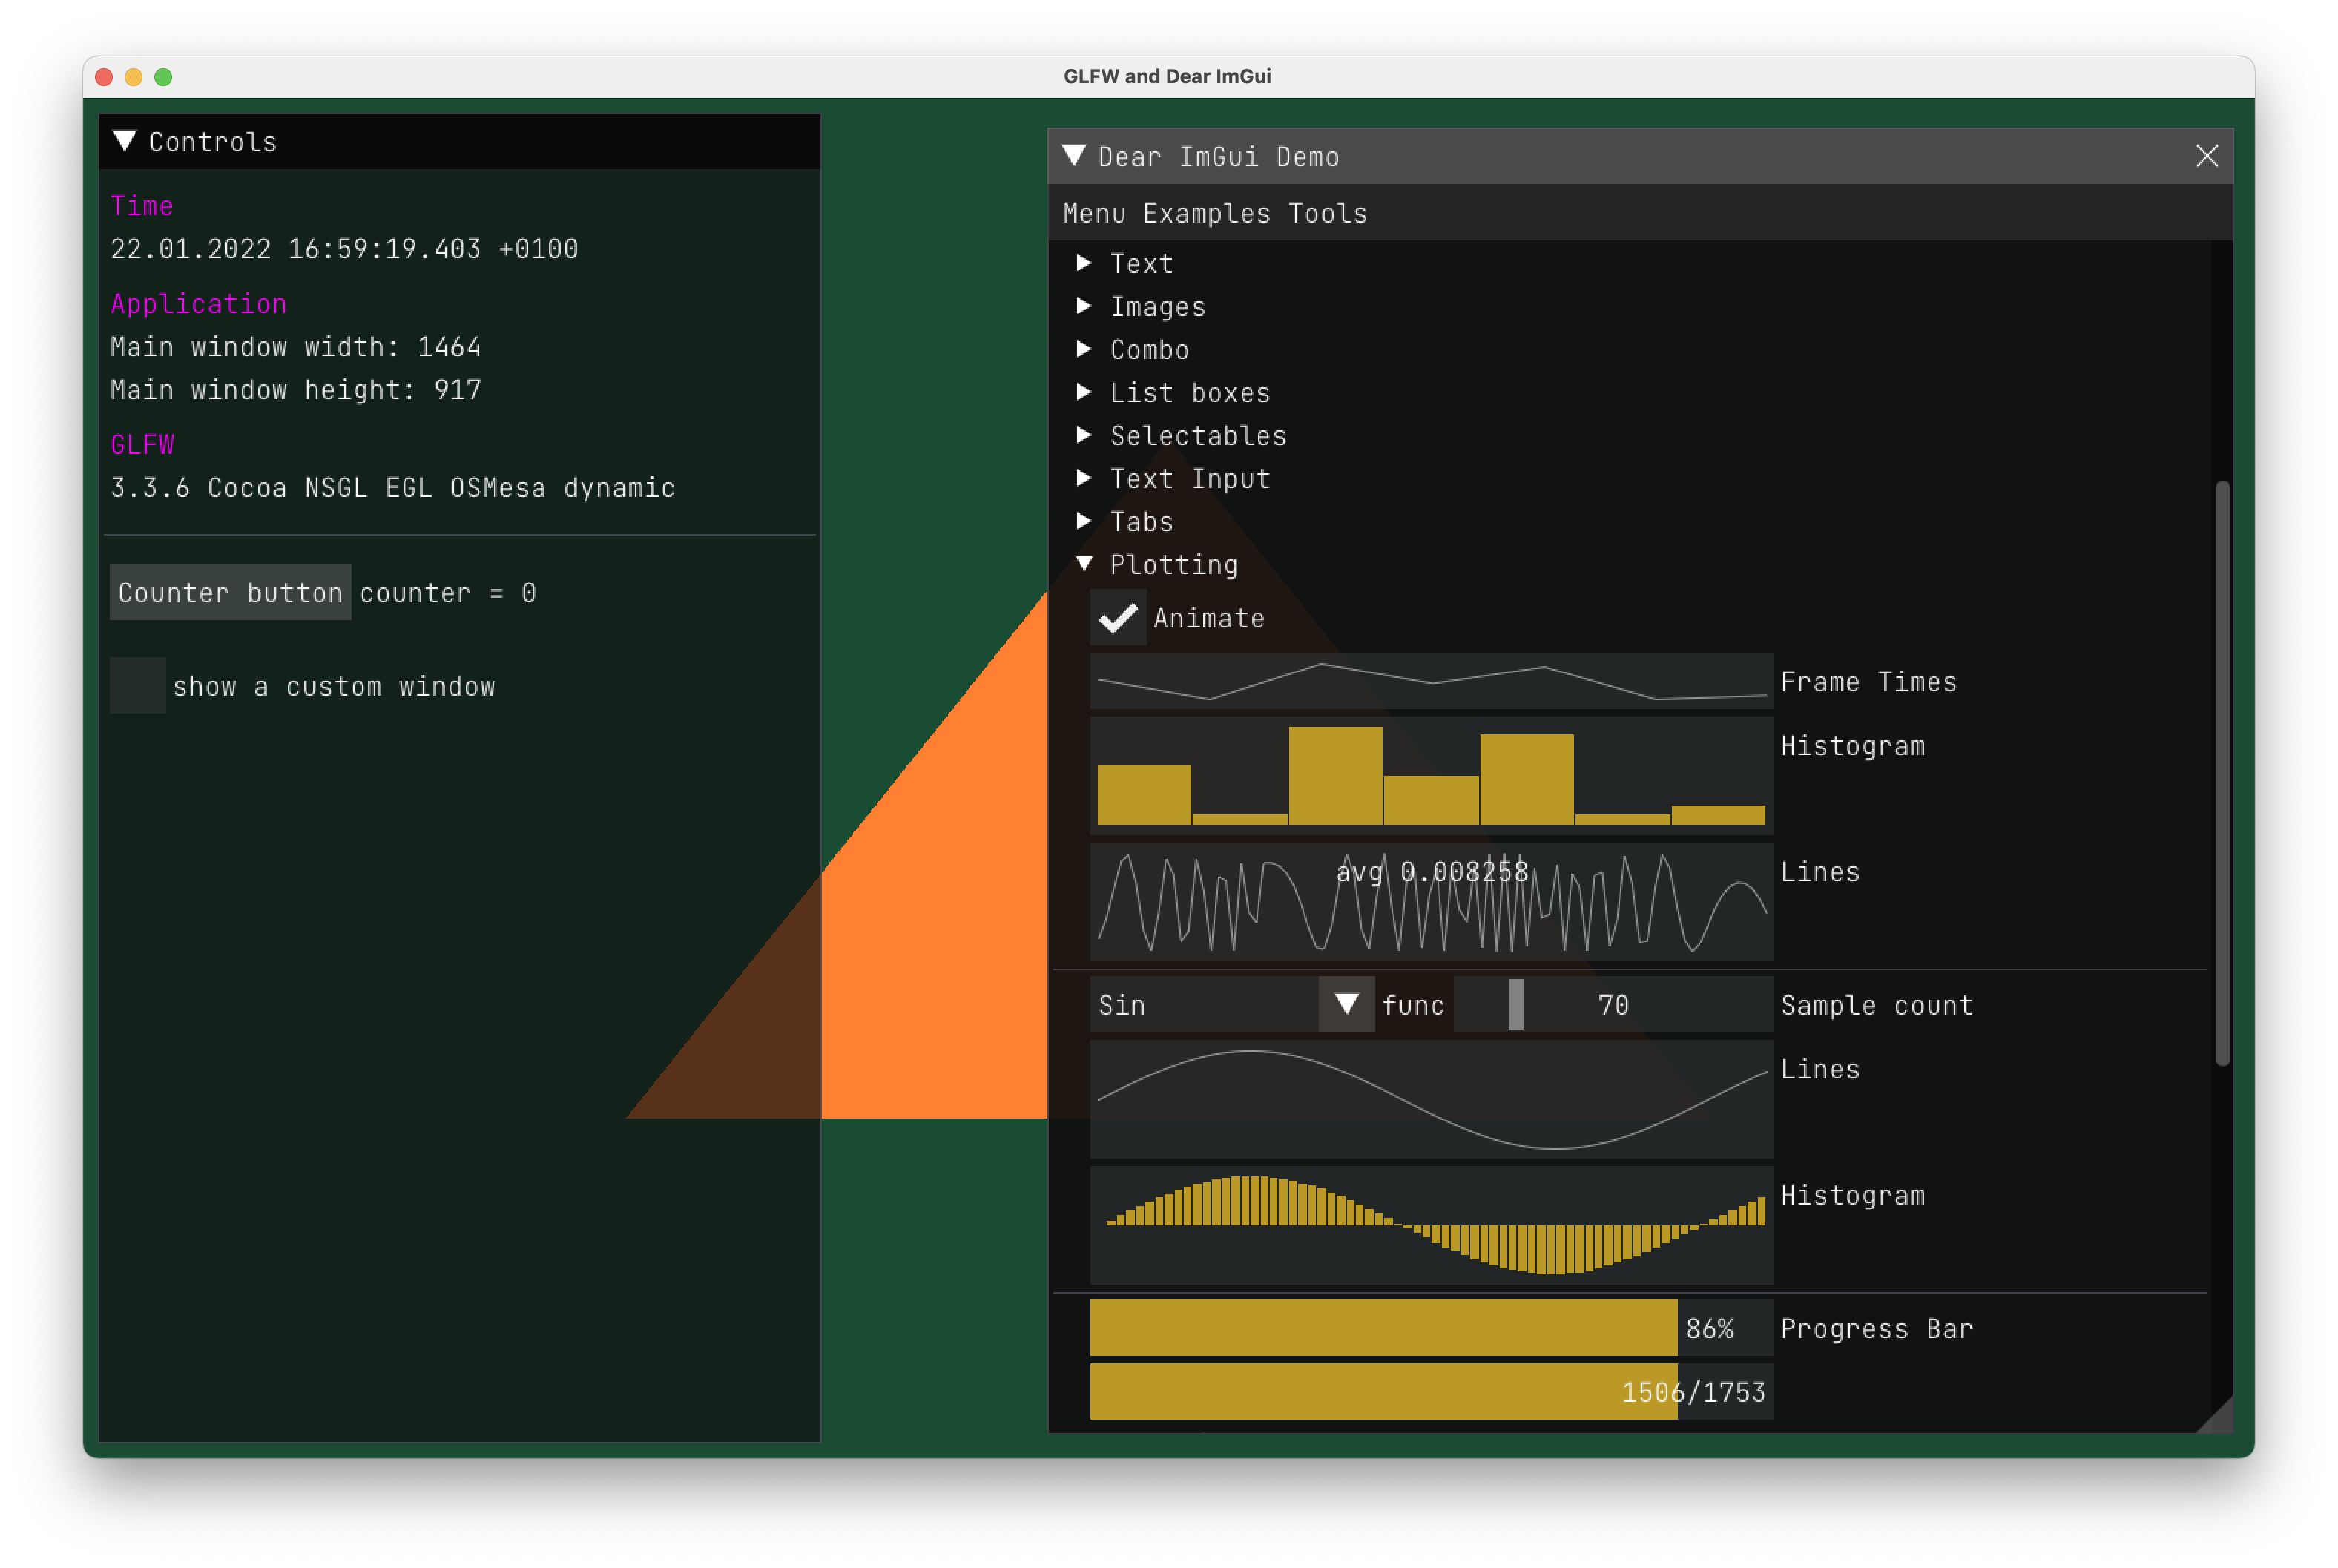Click the Frame Times label

point(1869,681)
